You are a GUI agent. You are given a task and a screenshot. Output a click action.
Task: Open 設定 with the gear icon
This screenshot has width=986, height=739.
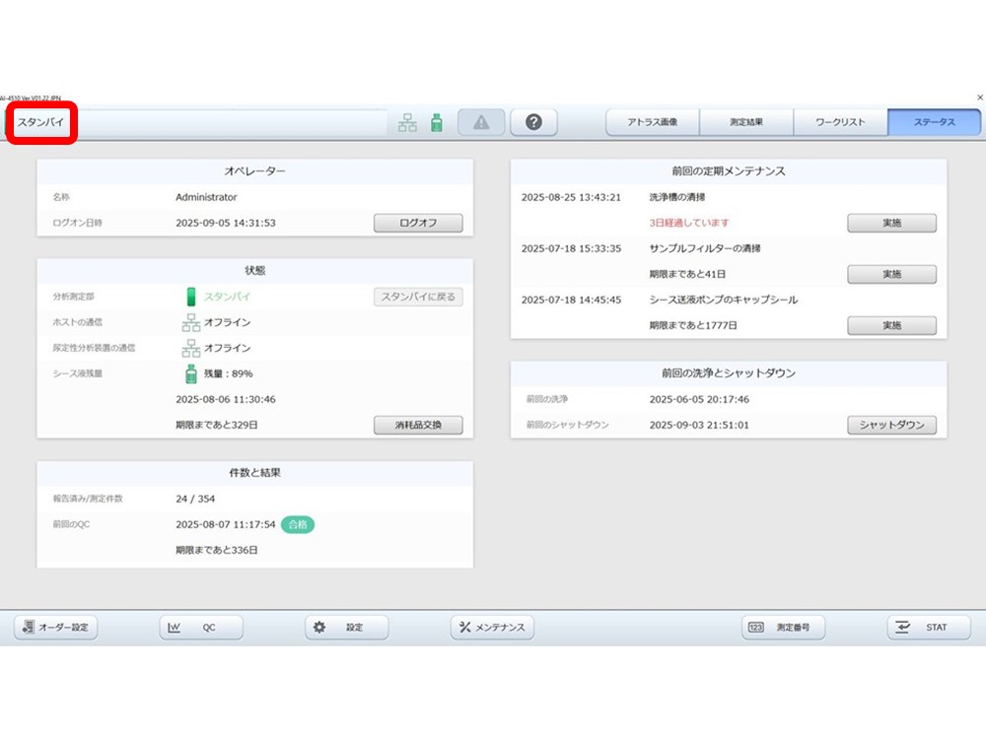(x=346, y=628)
